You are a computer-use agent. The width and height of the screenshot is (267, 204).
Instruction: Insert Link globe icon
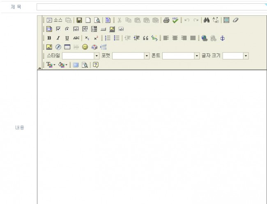click(x=204, y=38)
